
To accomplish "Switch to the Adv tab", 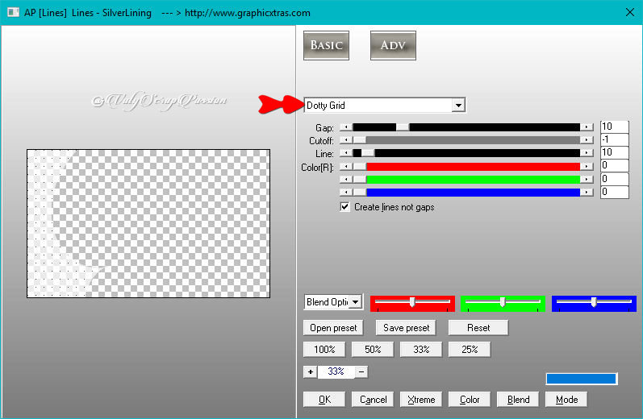I will (393, 45).
